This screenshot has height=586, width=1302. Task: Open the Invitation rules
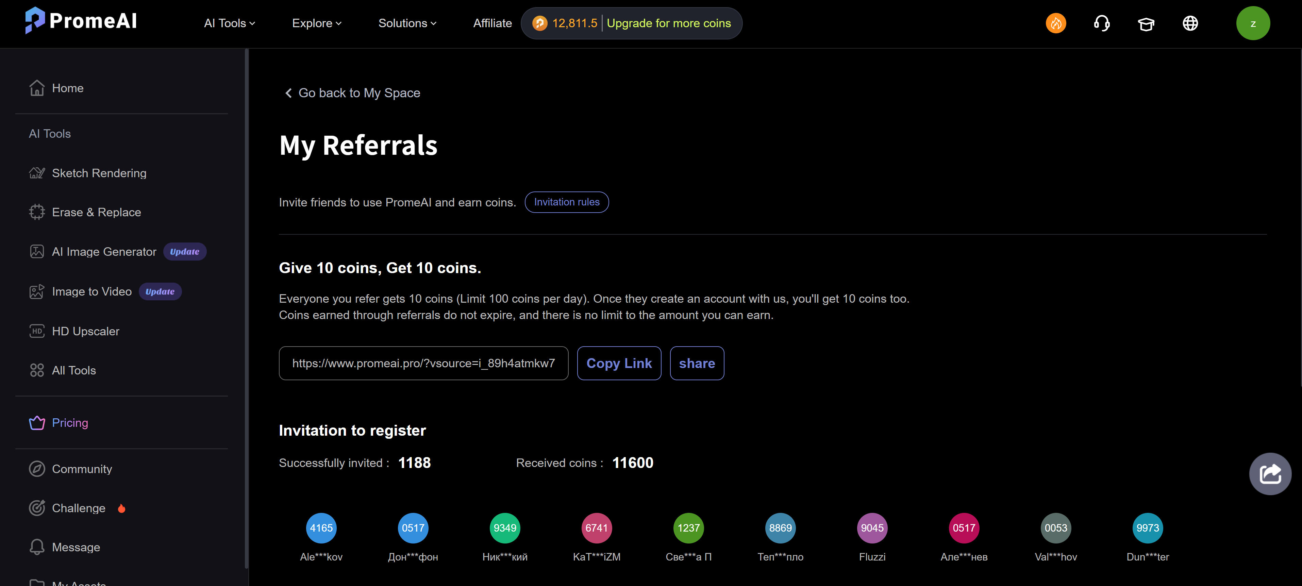(x=566, y=202)
